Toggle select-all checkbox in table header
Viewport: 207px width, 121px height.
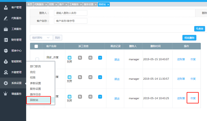coord(36,46)
